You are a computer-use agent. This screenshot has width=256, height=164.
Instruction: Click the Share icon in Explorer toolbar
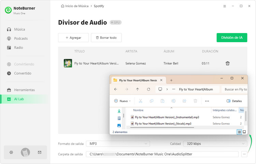tap(184, 101)
